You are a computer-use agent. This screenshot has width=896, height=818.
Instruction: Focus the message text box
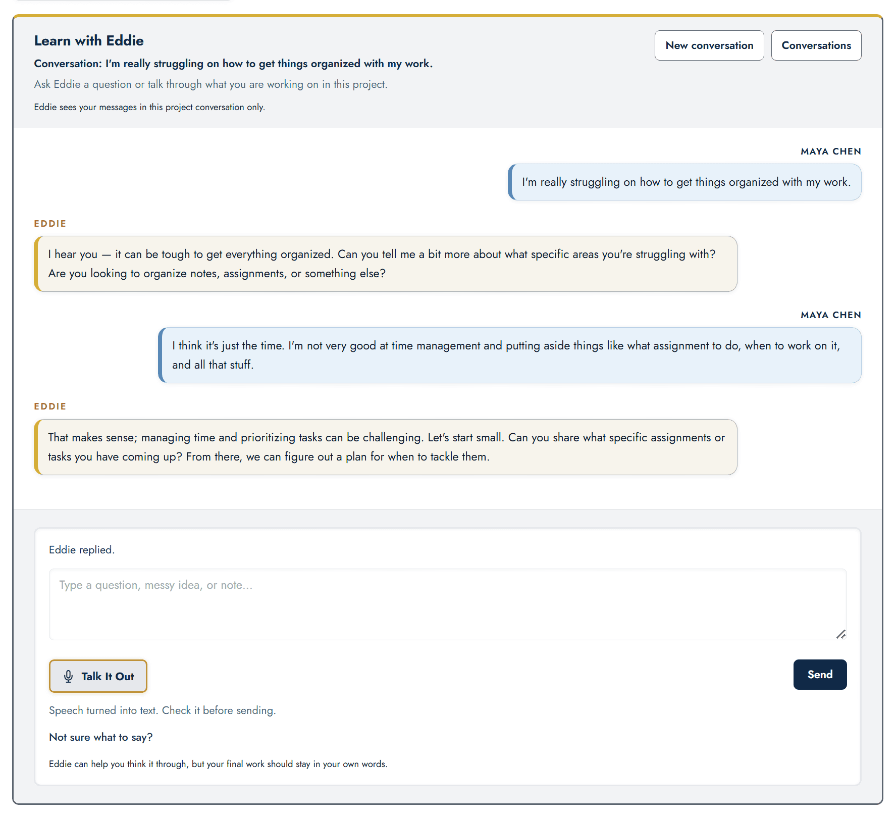[448, 604]
